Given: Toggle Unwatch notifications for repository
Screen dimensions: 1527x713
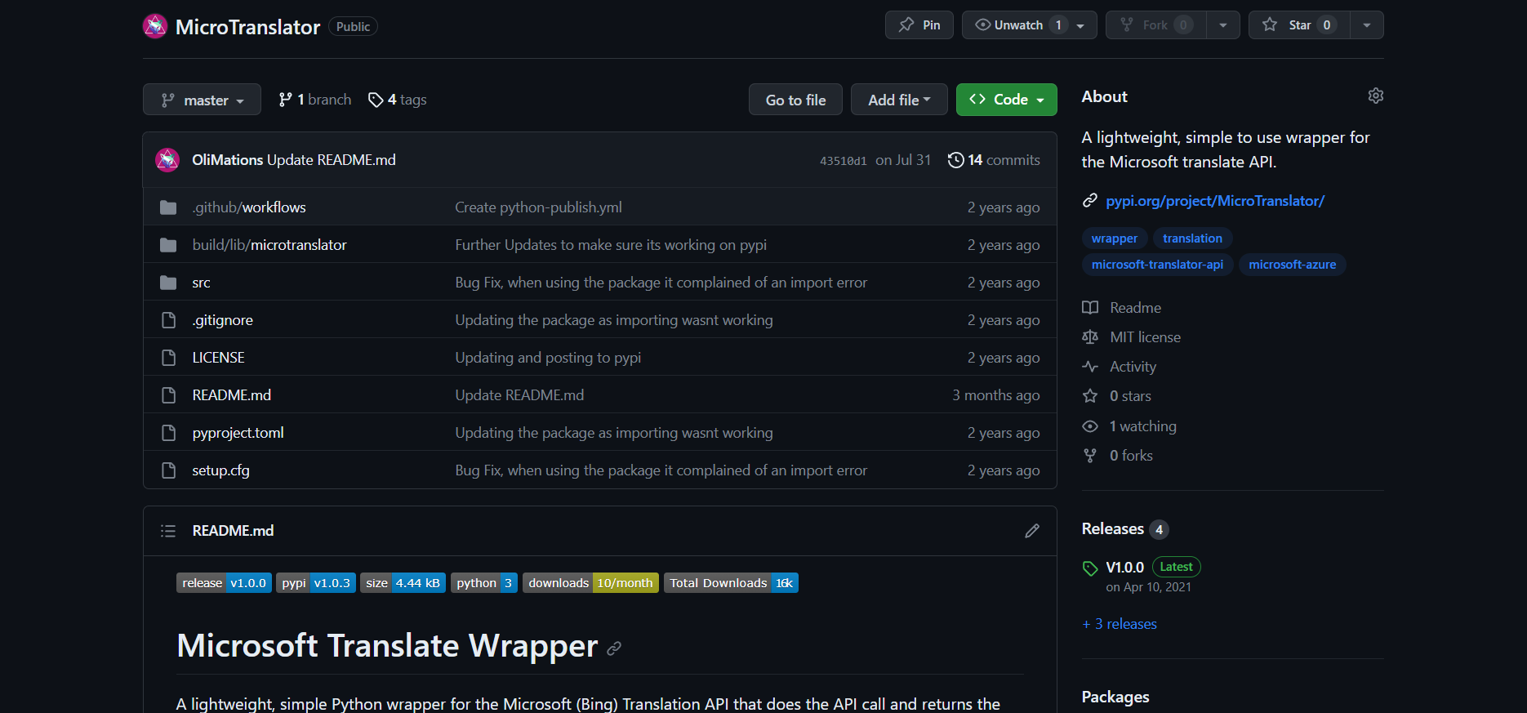Looking at the screenshot, I should click(1029, 25).
